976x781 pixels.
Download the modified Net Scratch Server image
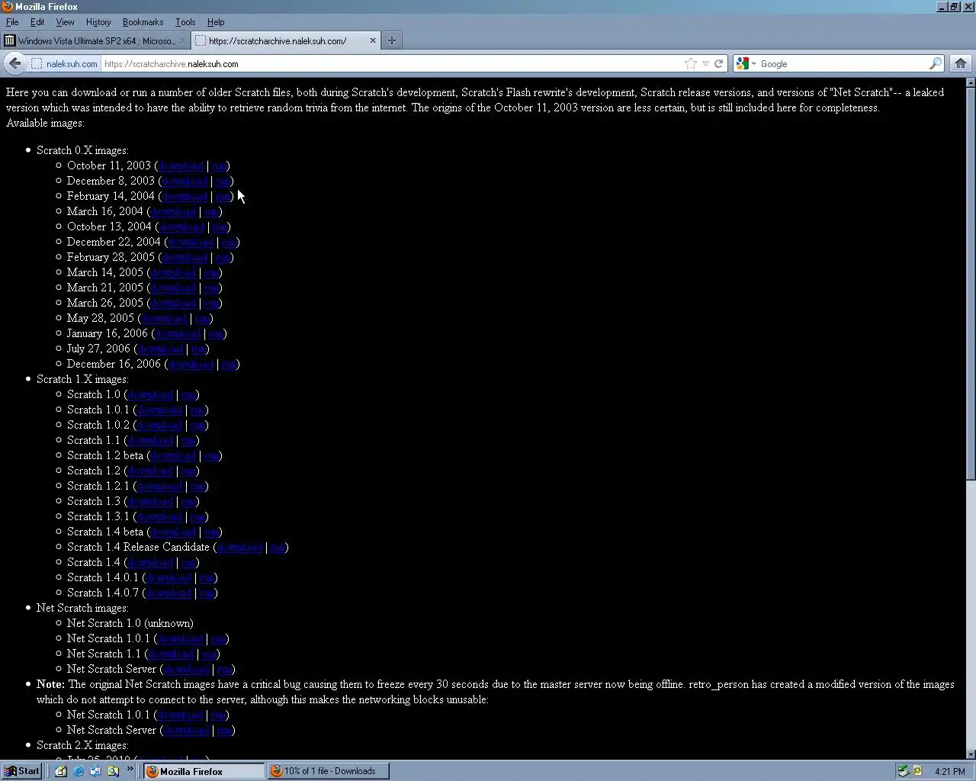pyautogui.click(x=186, y=730)
